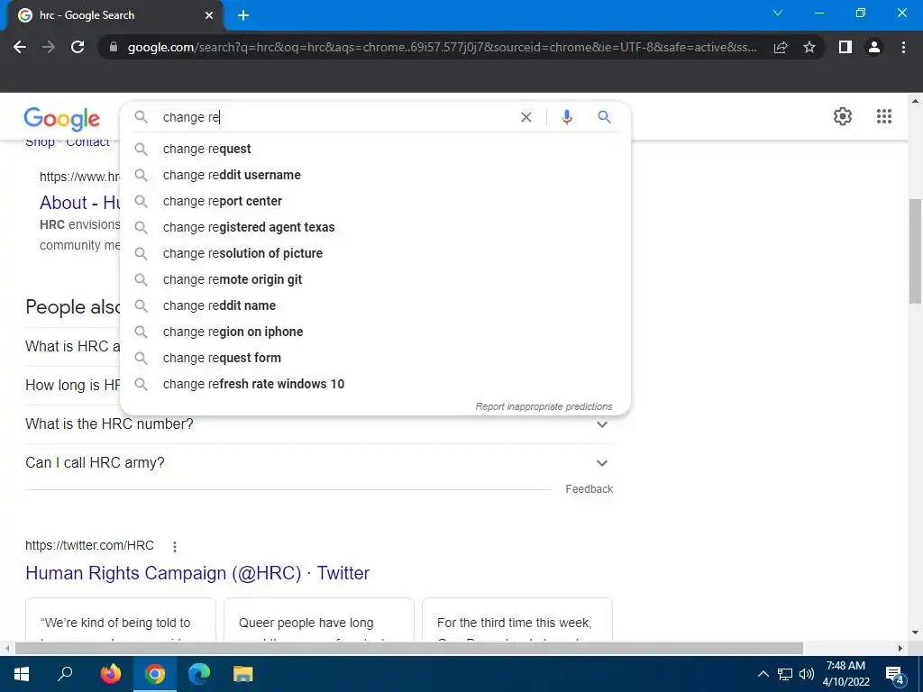Click the vertical page scrollbar thumb
923x692 pixels.
tap(916, 251)
